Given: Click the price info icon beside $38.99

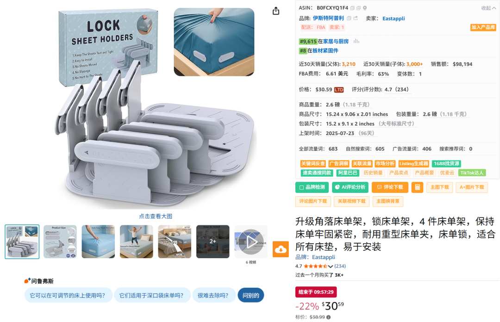Looking at the screenshot, I should [328, 317].
